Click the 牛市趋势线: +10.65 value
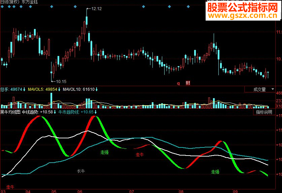Screen dimensions: 282x193 (76, 112)
